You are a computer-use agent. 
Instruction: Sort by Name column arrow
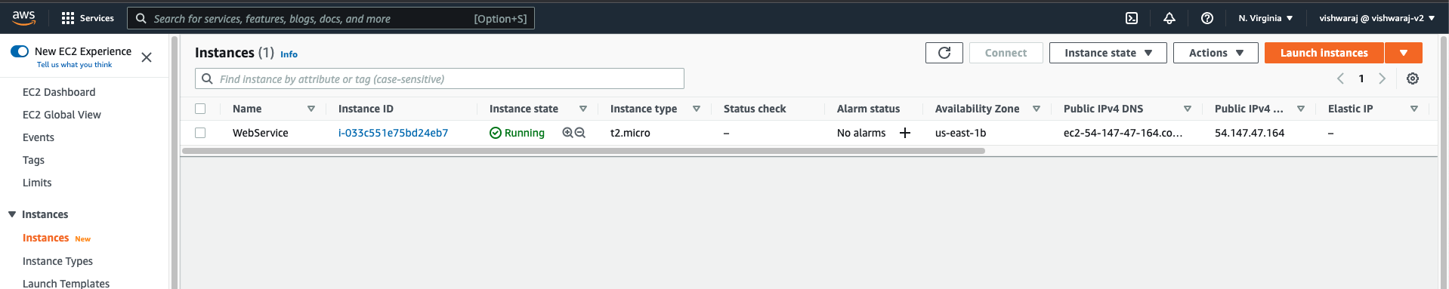pyautogui.click(x=311, y=109)
